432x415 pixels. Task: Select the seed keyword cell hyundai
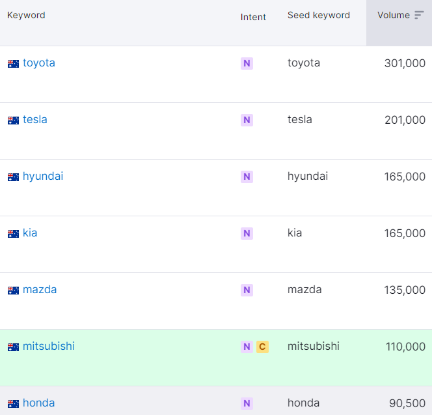308,177
